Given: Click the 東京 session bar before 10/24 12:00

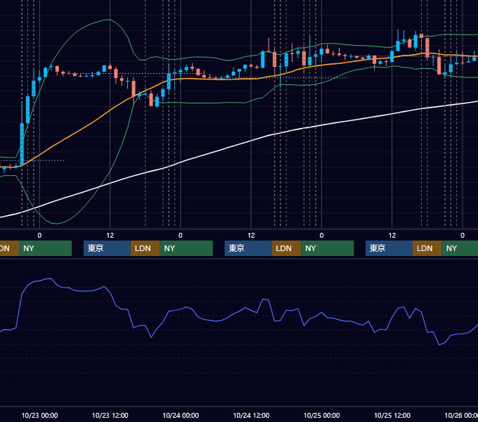Looking at the screenshot, I should 248,248.
